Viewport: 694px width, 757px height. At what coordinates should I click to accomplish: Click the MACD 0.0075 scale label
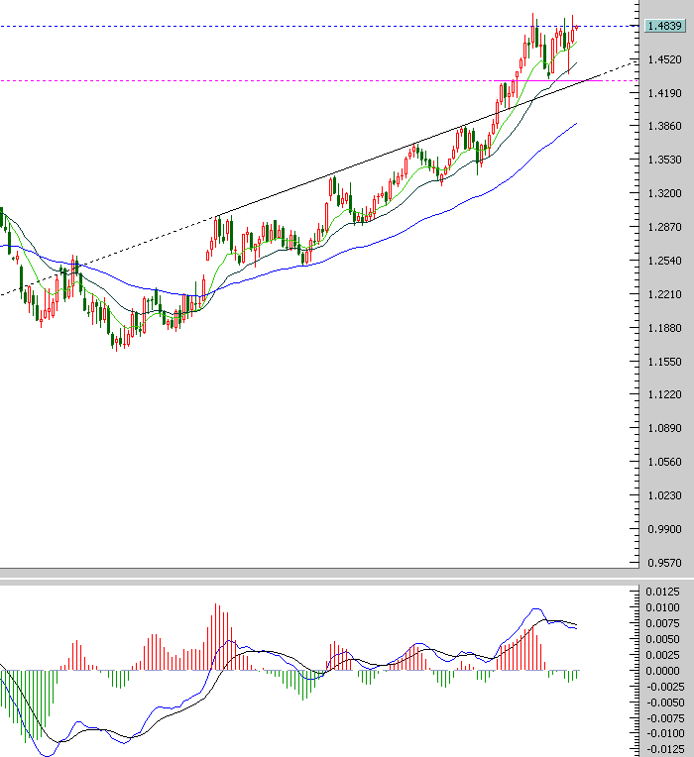[x=662, y=623]
